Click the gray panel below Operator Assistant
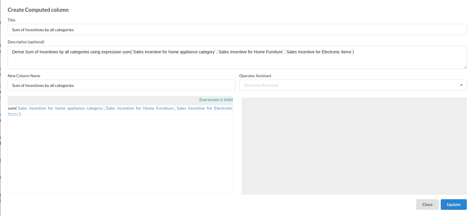 point(354,146)
